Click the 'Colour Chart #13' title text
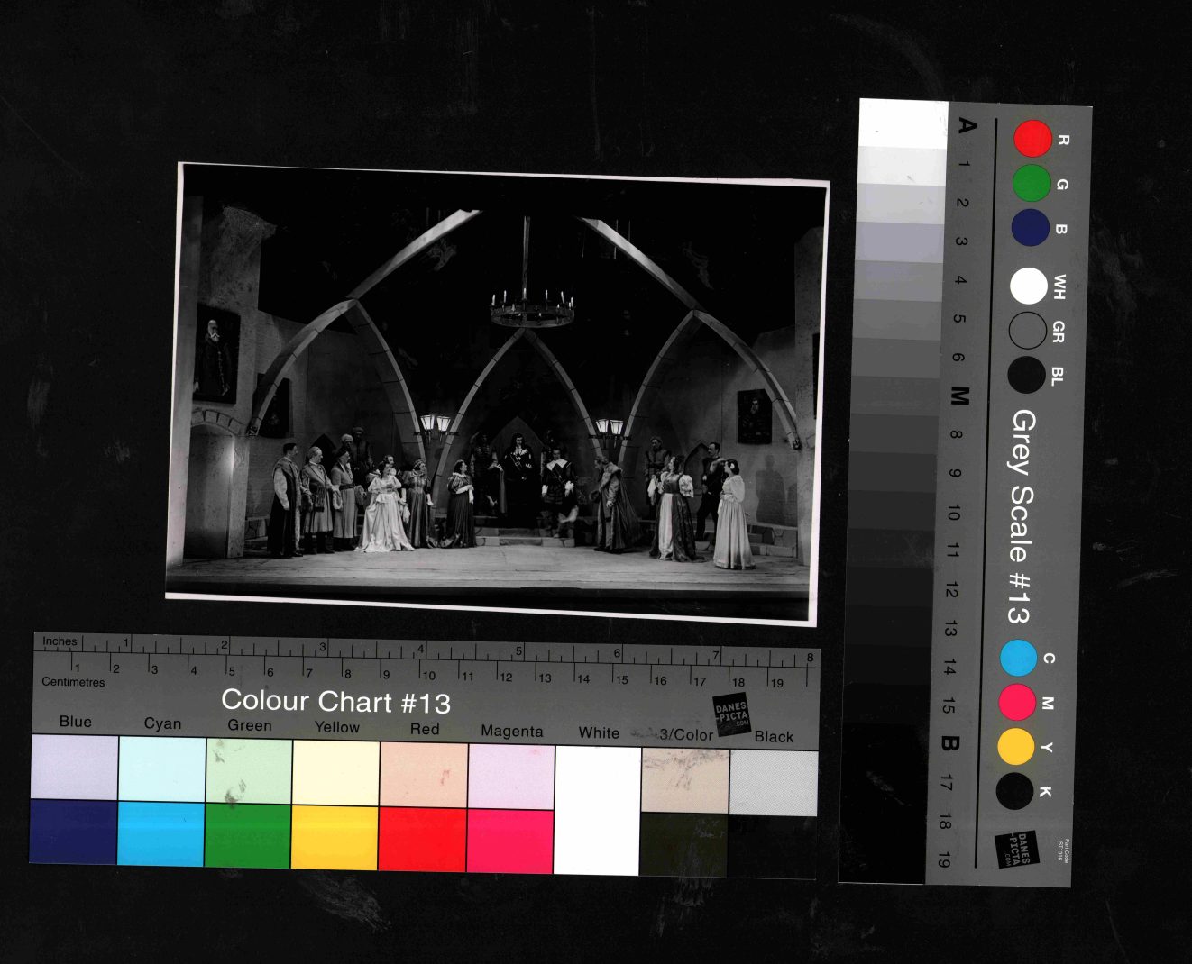 (335, 701)
